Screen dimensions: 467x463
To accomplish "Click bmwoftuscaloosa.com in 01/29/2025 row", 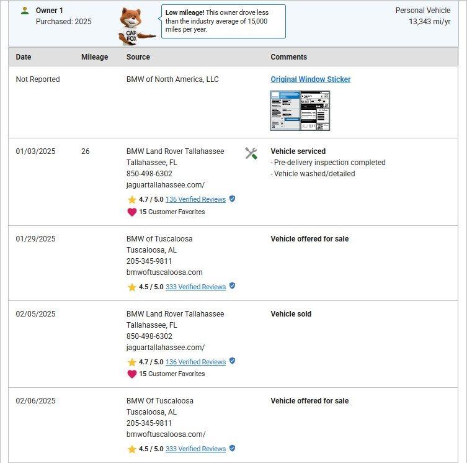I will click(164, 272).
